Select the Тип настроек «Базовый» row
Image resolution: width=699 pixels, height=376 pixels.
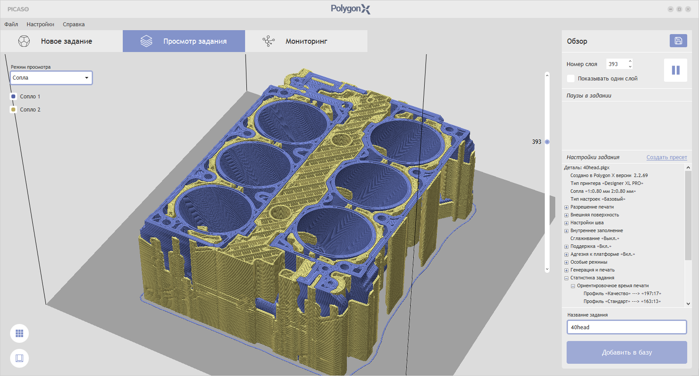pos(598,199)
